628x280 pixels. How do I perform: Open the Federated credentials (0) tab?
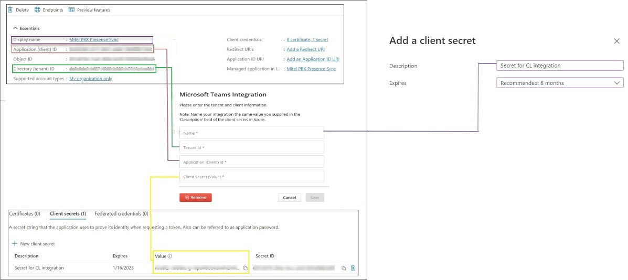(121, 213)
